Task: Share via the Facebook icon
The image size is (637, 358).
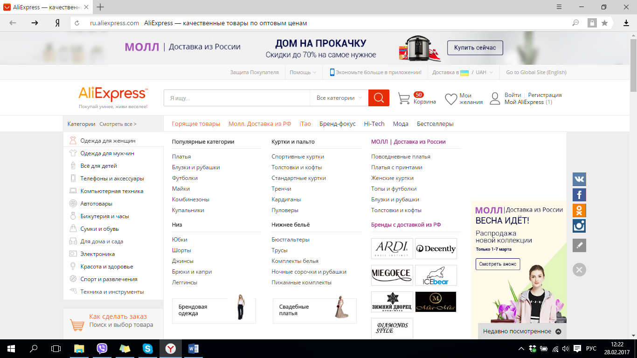Action: point(579,195)
